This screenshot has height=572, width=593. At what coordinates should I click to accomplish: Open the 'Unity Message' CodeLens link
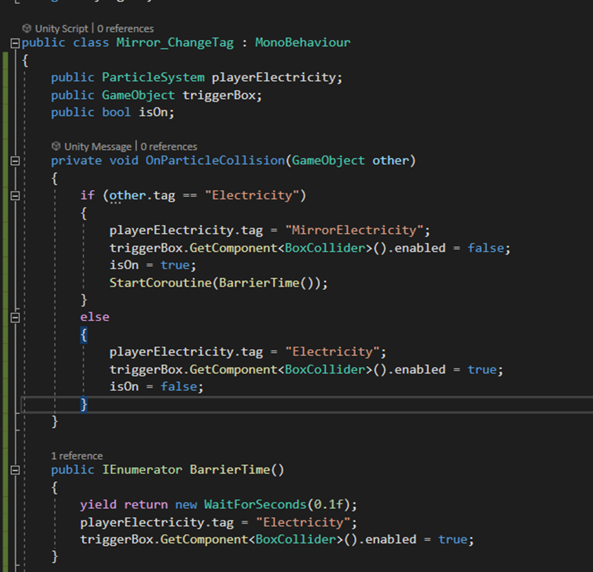pos(98,146)
